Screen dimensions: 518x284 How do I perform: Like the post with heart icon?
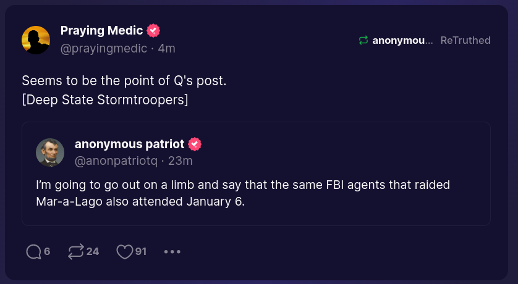(125, 252)
